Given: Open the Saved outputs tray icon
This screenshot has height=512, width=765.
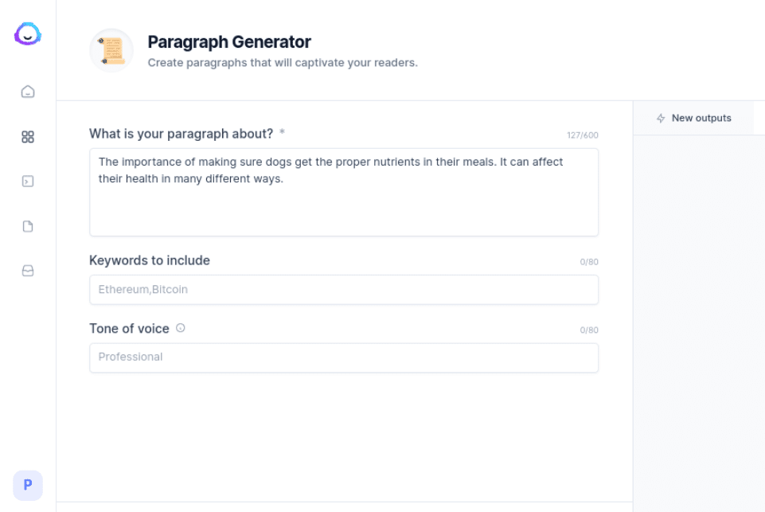Looking at the screenshot, I should point(27,271).
